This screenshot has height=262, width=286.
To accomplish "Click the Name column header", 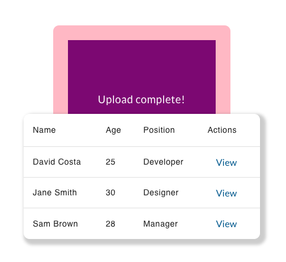I will (x=44, y=130).
